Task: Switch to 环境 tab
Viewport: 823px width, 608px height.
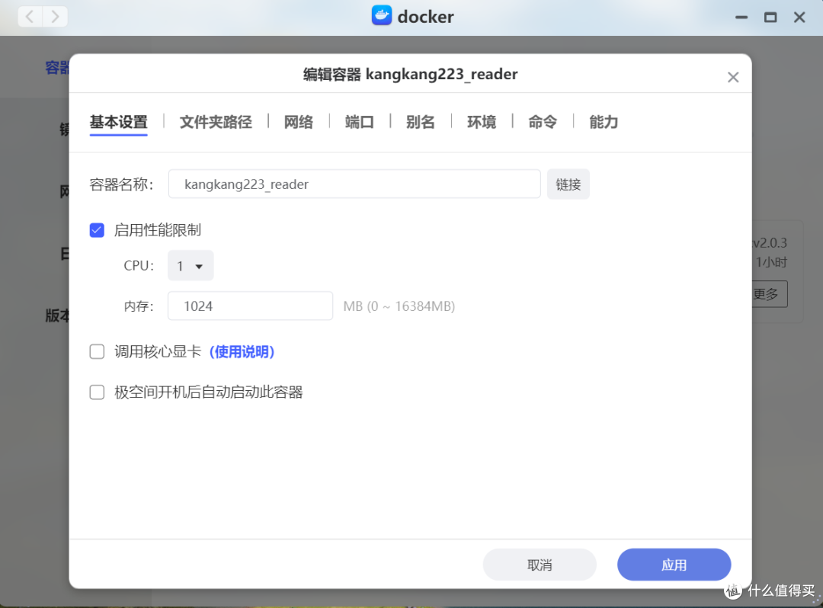Action: pyautogui.click(x=482, y=122)
